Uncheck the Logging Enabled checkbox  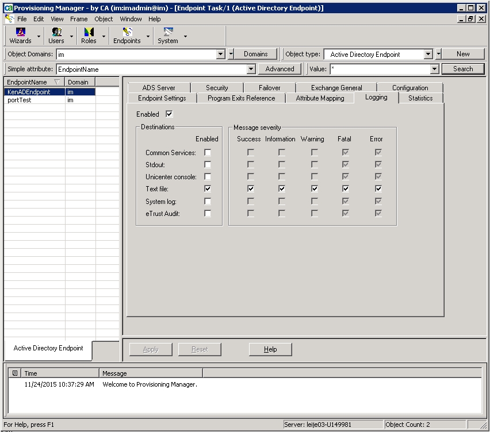point(169,114)
